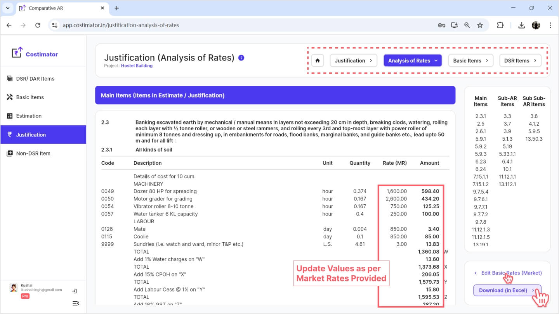Click Vibrator roller amount 125.25
This screenshot has width=559, height=314.
point(432,206)
